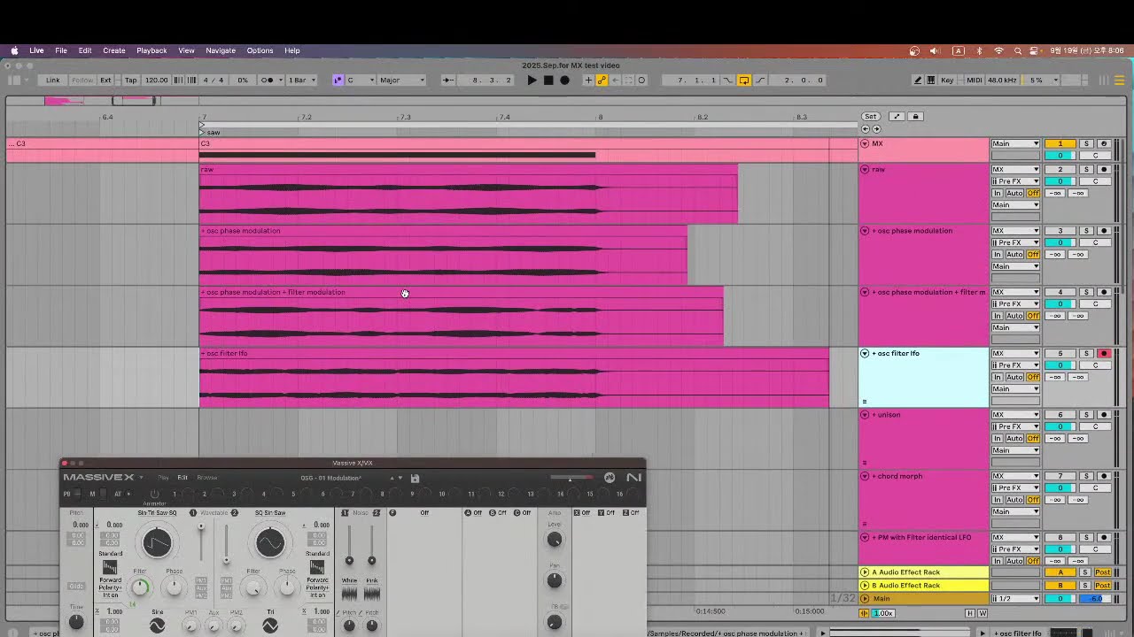Image resolution: width=1134 pixels, height=637 pixels.
Task: Open the File menu
Action: click(x=61, y=50)
